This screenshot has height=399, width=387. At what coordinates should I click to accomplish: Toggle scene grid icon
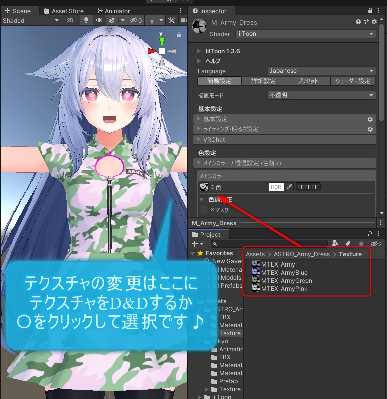pyautogui.click(x=150, y=20)
